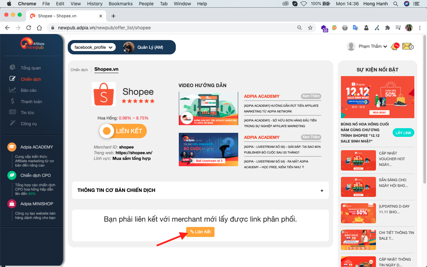This screenshot has height=267, width=427.
Task: Open the facebook_profile dropdown
Action: (93, 47)
